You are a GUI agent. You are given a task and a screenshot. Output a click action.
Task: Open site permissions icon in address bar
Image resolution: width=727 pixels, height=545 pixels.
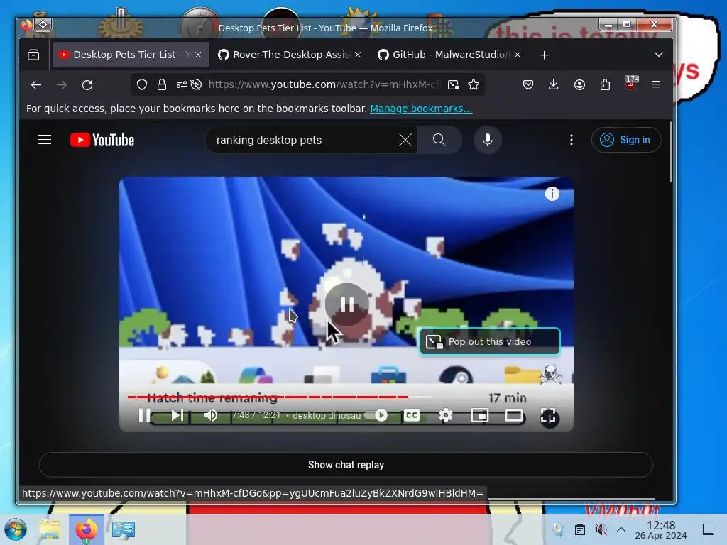pyautogui.click(x=181, y=85)
